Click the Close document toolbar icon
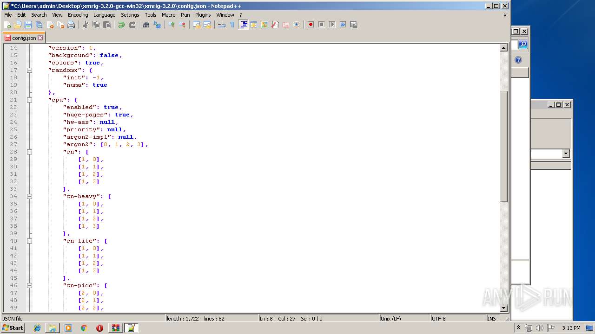 (x=50, y=25)
